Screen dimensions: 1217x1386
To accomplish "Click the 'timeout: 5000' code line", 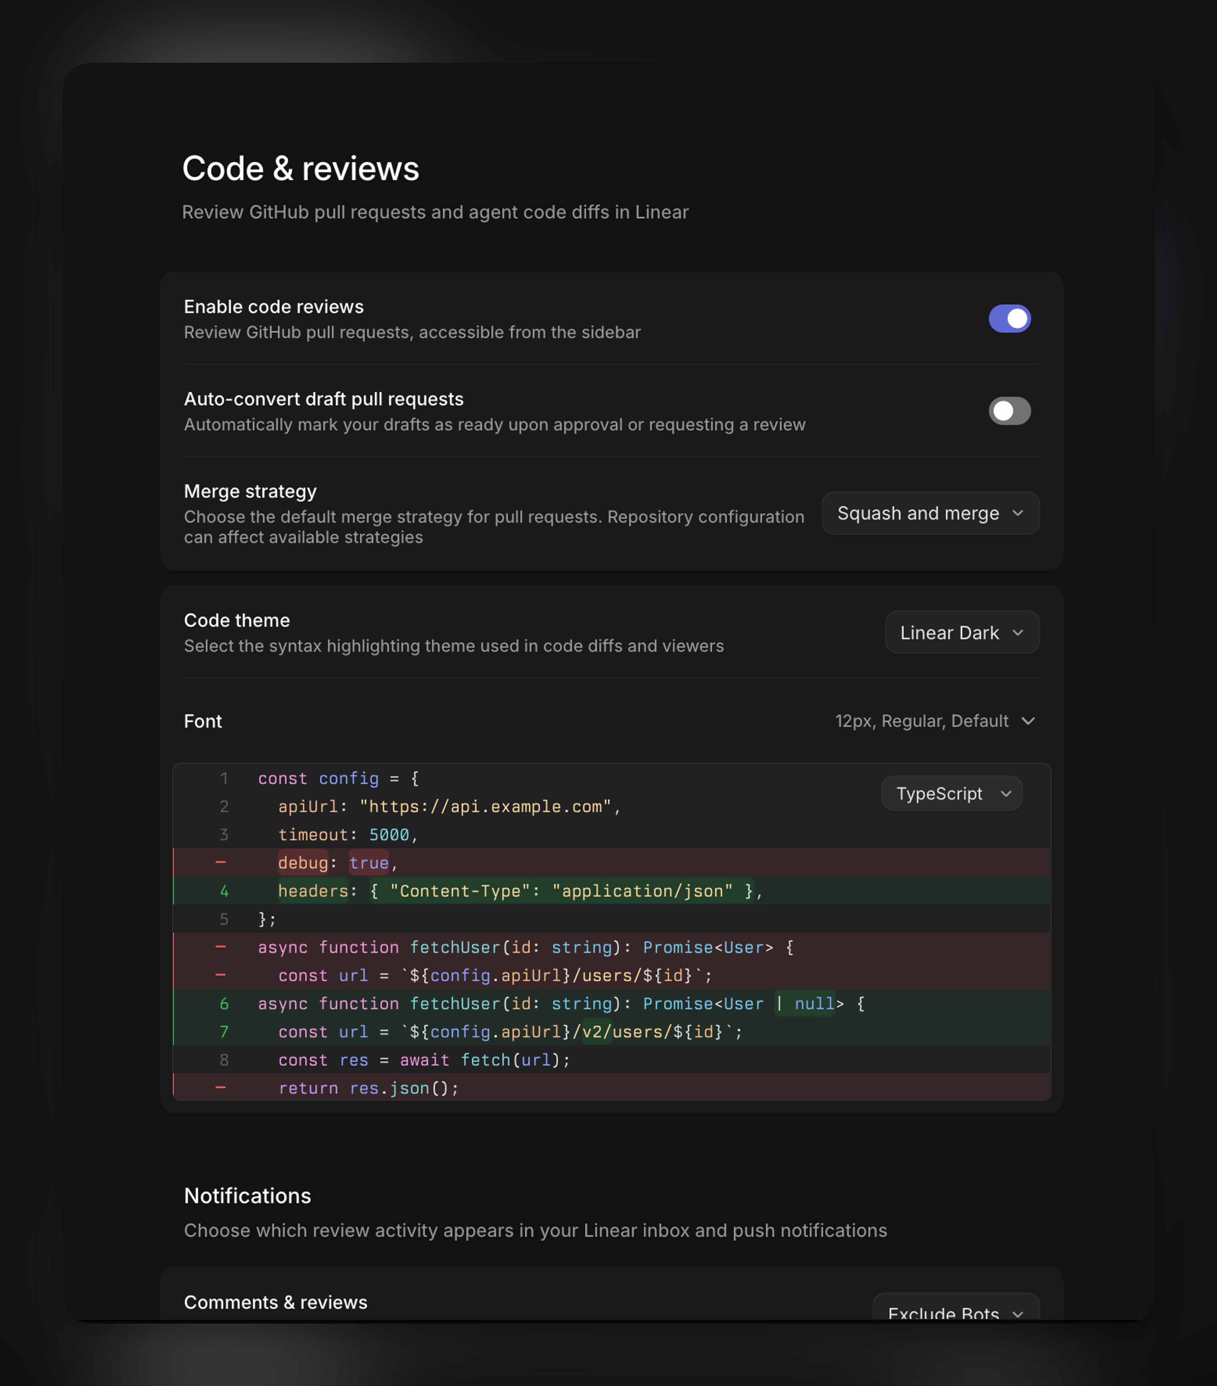I will click(611, 835).
